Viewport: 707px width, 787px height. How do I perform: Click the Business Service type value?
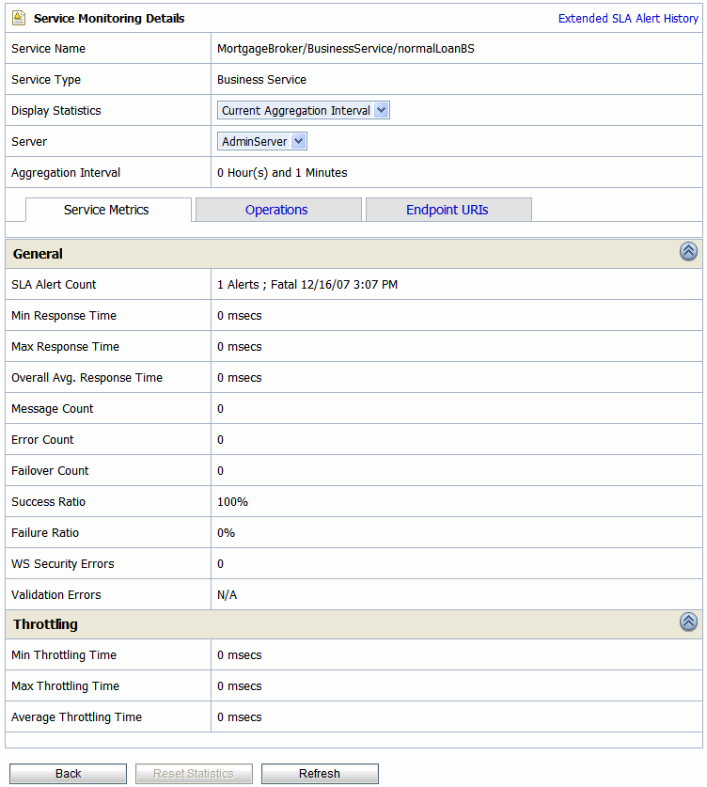click(261, 80)
